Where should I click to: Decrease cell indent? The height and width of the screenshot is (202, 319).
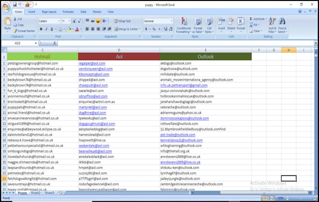pos(104,29)
